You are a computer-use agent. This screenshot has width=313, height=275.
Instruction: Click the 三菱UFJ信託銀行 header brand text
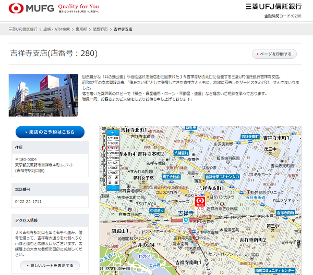click(273, 7)
